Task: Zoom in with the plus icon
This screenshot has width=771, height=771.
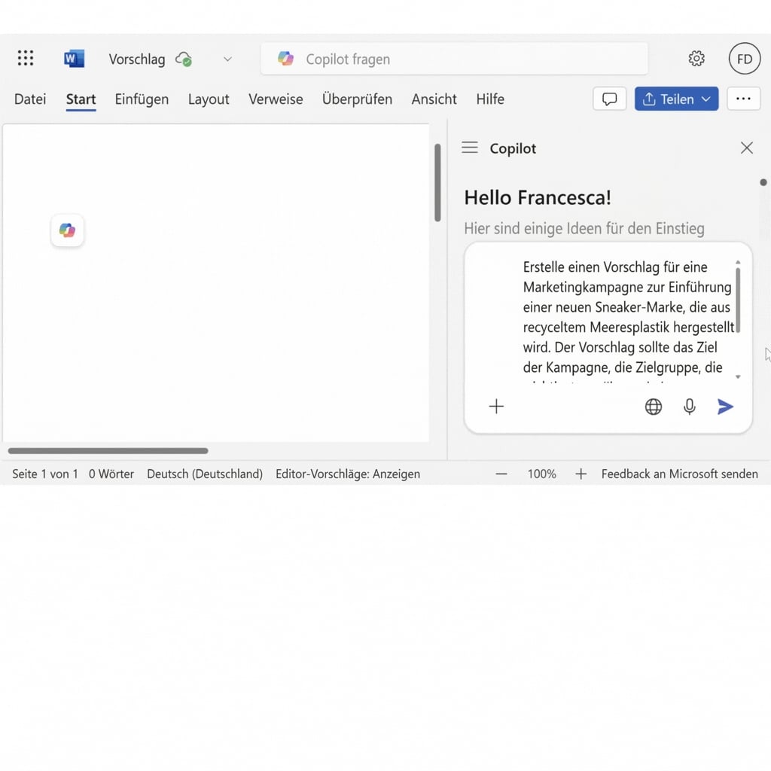Action: click(x=581, y=474)
